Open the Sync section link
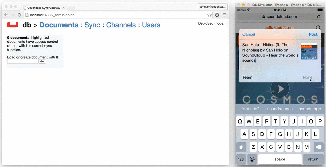This screenshot has height=167, width=326. click(92, 25)
